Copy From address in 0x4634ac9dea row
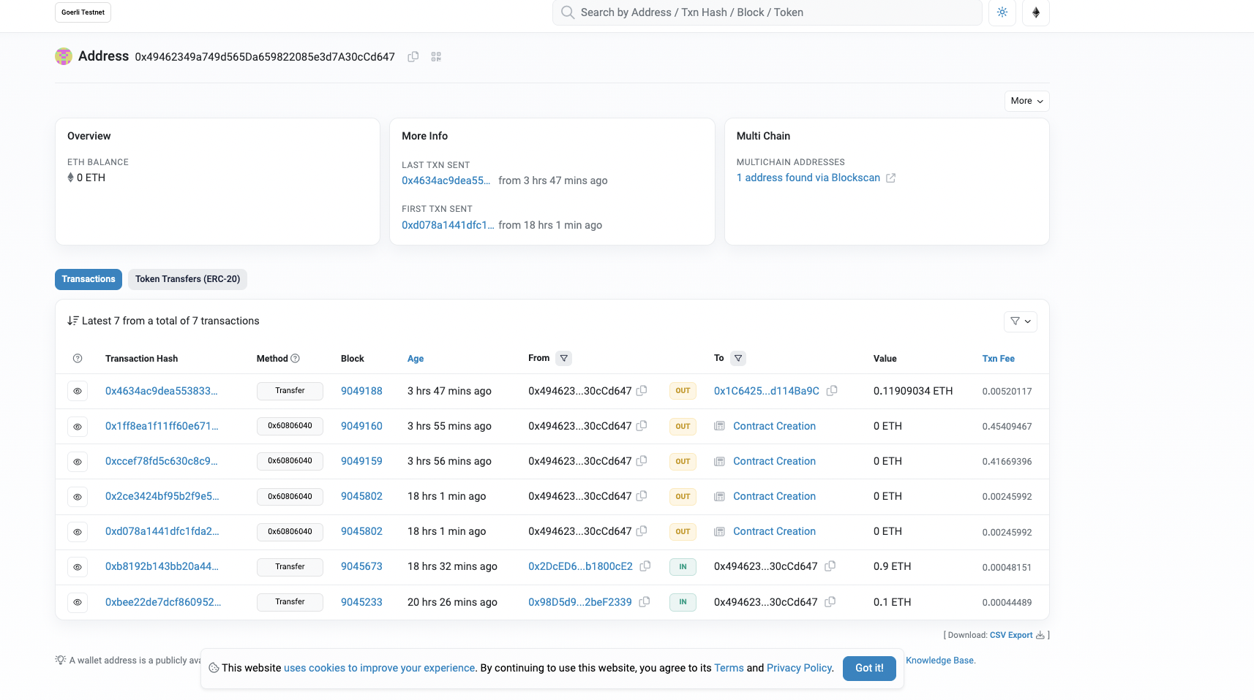The image size is (1254, 700). [x=642, y=391]
